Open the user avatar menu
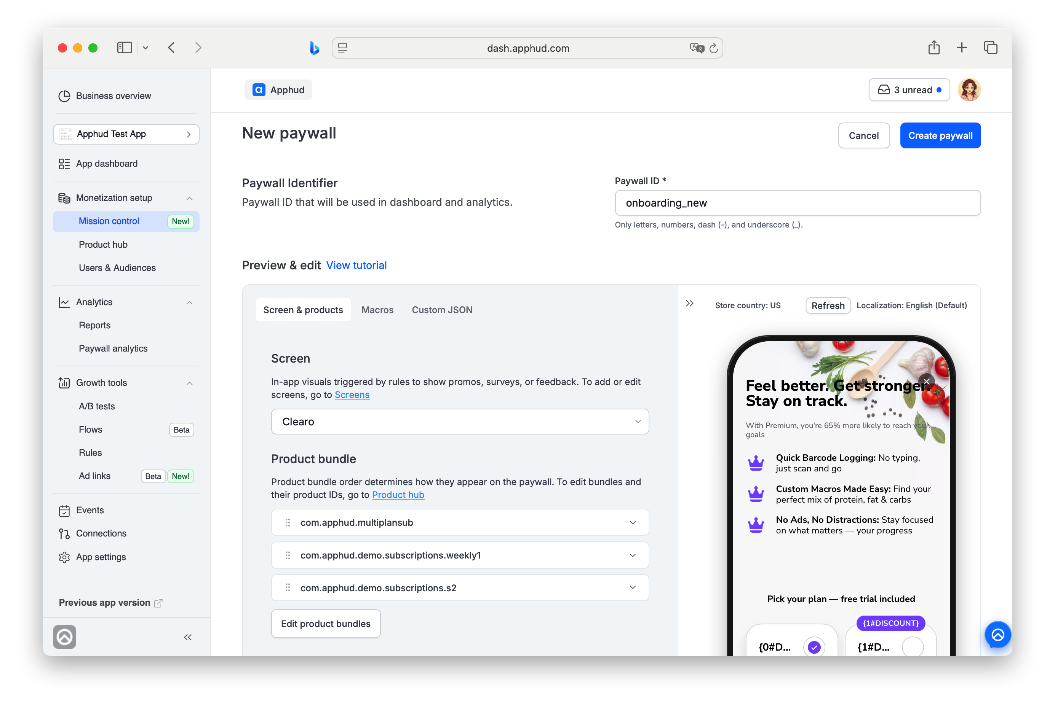This screenshot has width=1055, height=713. coord(969,90)
